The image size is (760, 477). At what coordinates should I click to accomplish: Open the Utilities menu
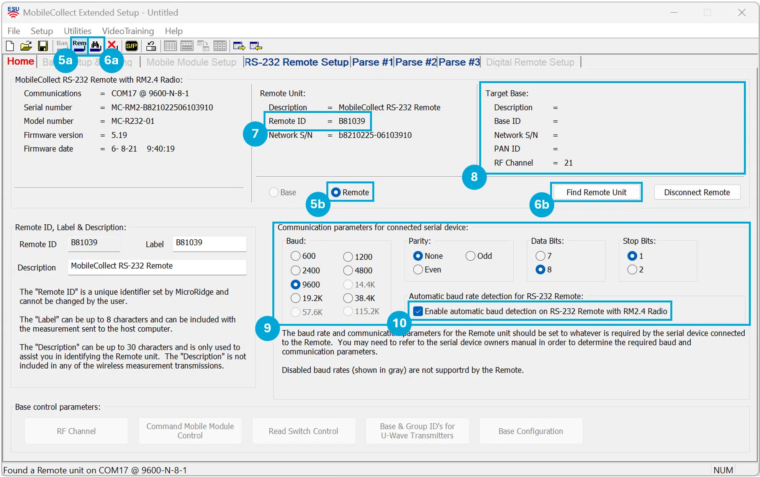[77, 31]
